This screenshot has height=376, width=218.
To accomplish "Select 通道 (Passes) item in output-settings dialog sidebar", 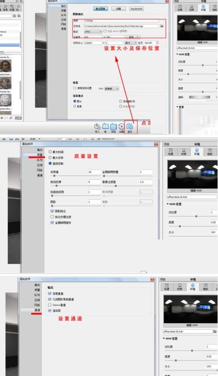I will (64, 28).
